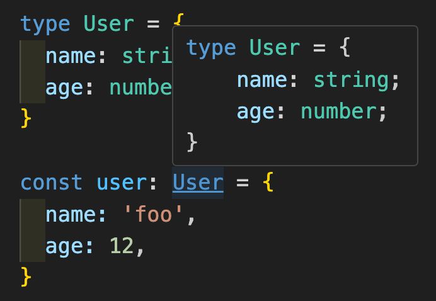
Task: Click the opening brace after User =
Action: [x=268, y=183]
